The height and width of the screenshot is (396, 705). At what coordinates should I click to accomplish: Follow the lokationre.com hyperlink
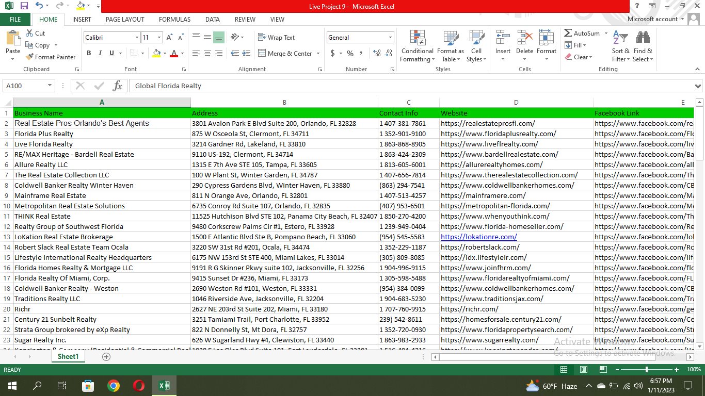click(x=478, y=237)
